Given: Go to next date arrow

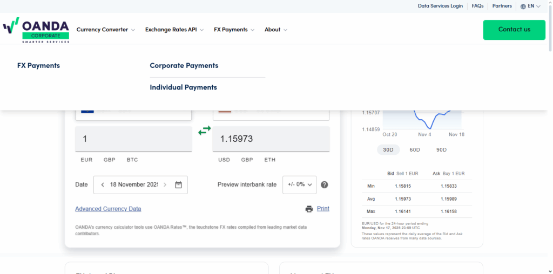Looking at the screenshot, I should (x=165, y=184).
